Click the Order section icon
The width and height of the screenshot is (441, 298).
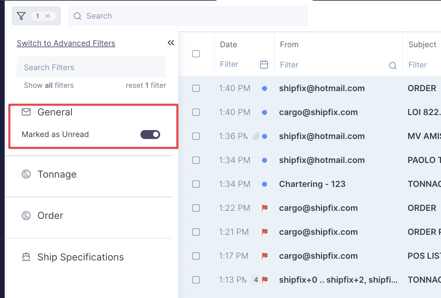[26, 215]
